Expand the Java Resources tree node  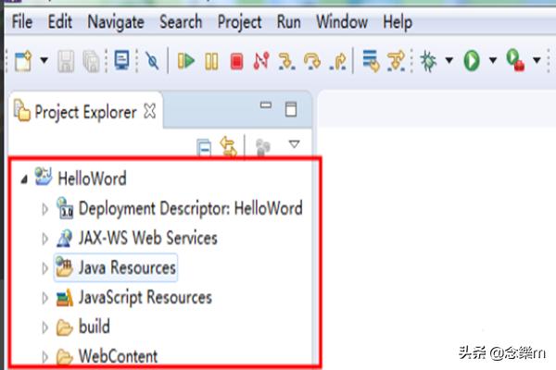pos(44,268)
